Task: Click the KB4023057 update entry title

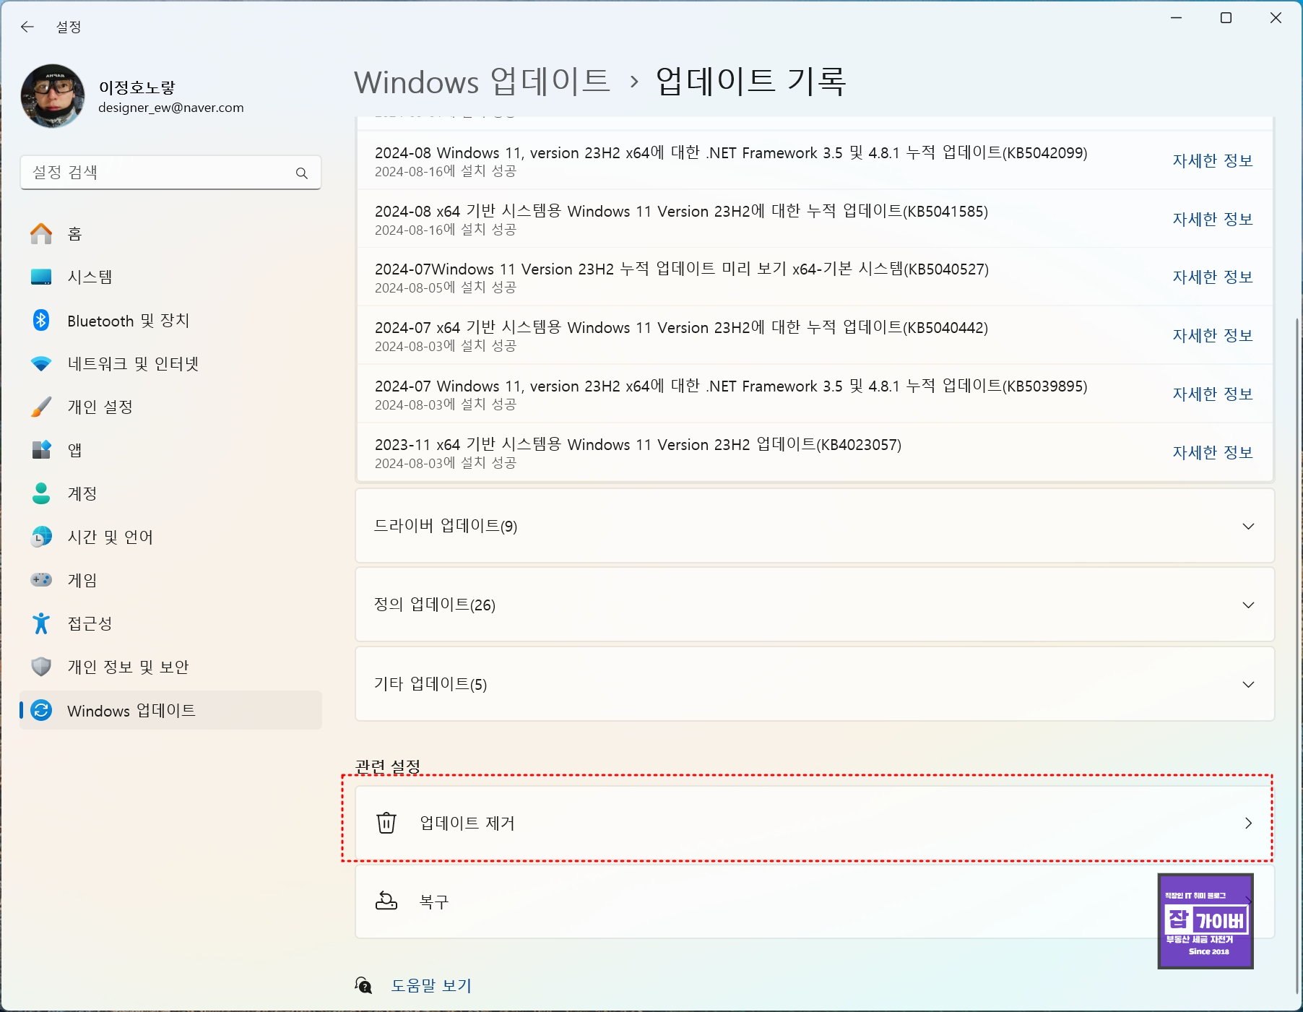Action: click(638, 444)
